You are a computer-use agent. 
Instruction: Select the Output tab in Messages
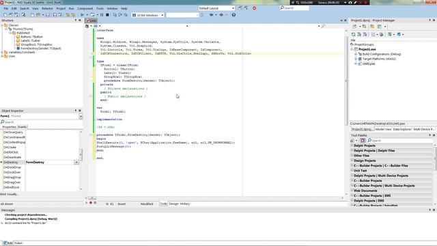(18, 243)
